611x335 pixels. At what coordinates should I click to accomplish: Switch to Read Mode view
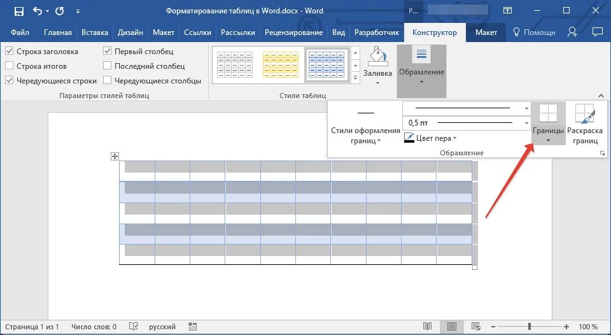pos(428,327)
